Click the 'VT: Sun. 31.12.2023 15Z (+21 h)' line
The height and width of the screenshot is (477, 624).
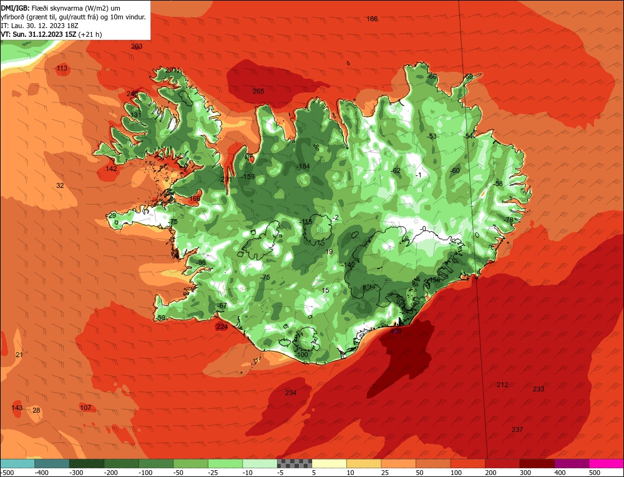[x=51, y=34]
